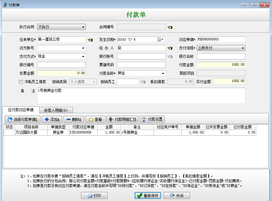Open 付款名称 dropdown

pyautogui.click(x=163, y=73)
